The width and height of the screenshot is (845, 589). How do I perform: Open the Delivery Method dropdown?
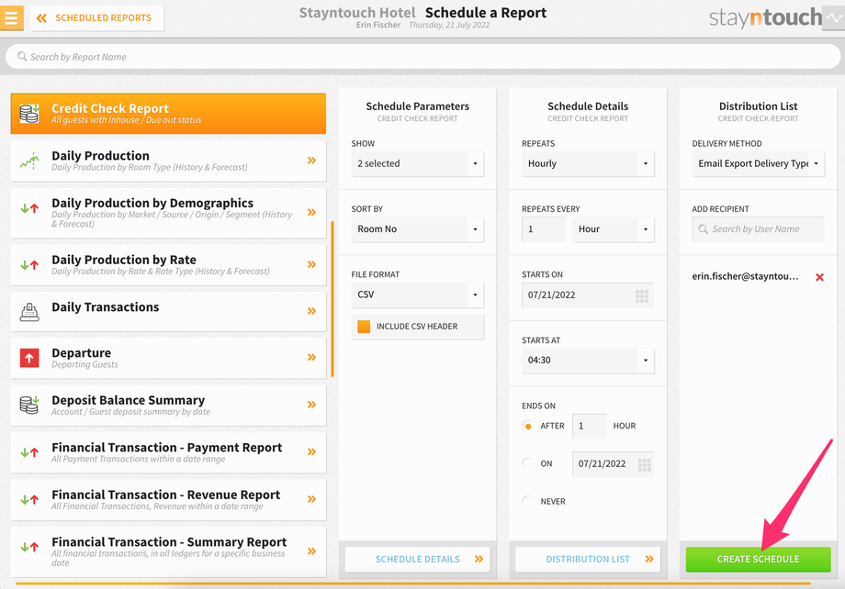tap(759, 163)
